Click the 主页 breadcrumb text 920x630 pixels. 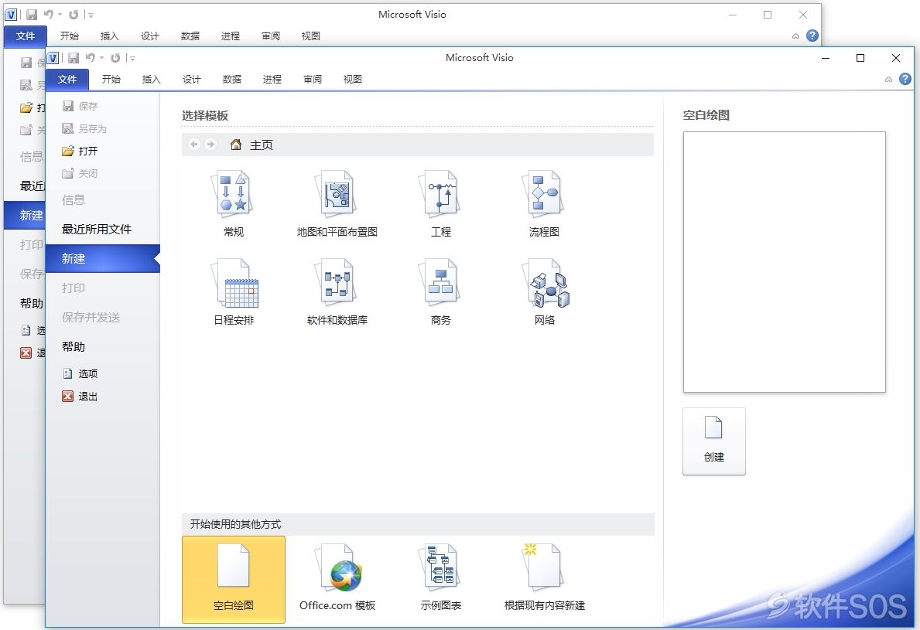pos(261,145)
